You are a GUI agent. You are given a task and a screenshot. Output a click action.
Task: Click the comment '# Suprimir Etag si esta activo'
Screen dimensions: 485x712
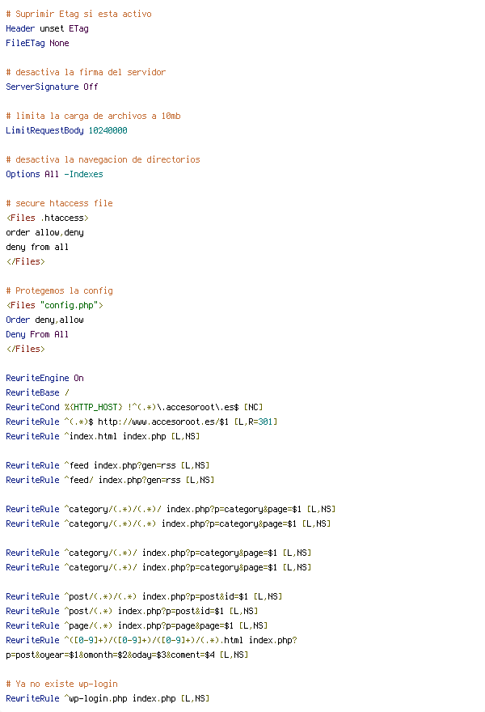79,14
